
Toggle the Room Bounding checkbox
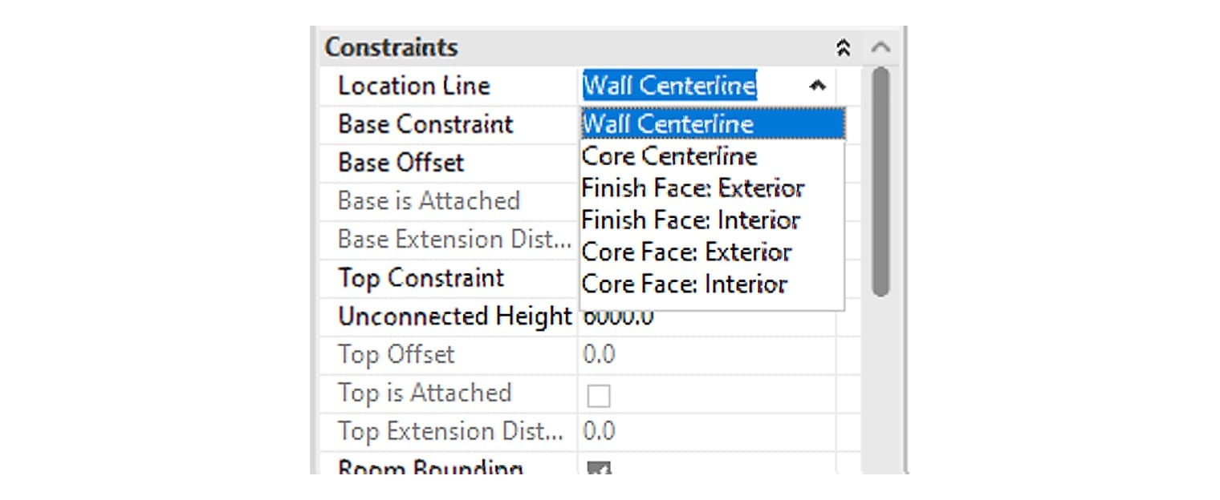pos(599,468)
